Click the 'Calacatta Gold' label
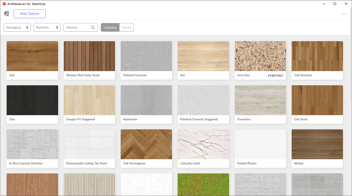 coord(190,163)
